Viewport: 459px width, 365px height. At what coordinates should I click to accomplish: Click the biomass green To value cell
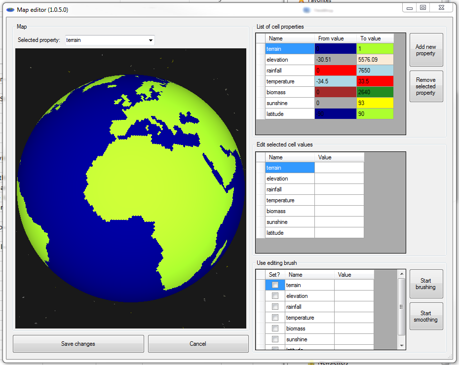point(375,92)
